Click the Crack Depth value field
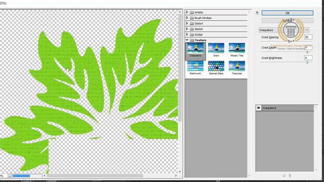 [x=308, y=48]
